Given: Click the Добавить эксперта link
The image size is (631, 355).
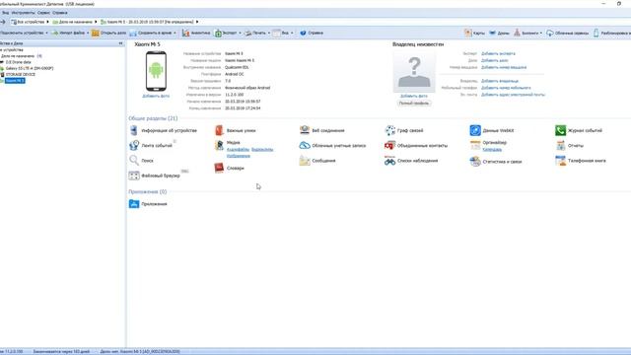Looking at the screenshot, I should coord(498,53).
